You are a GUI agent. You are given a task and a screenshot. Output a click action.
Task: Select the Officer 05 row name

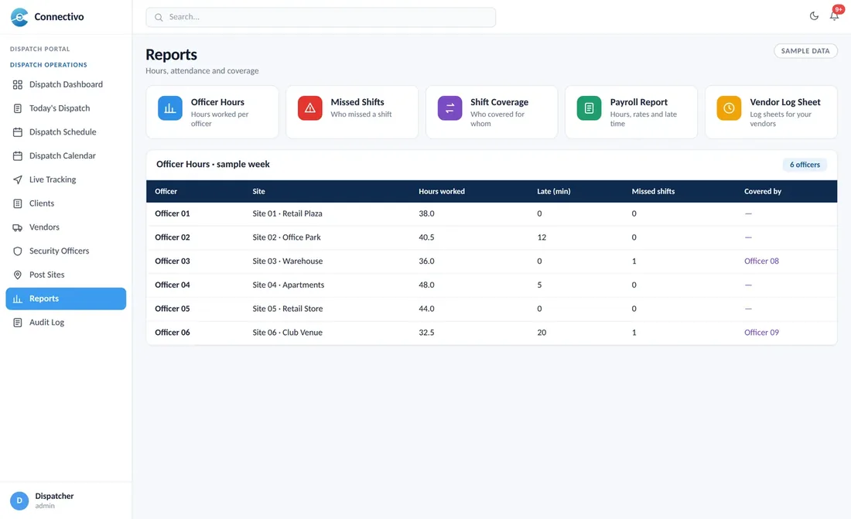pos(173,309)
